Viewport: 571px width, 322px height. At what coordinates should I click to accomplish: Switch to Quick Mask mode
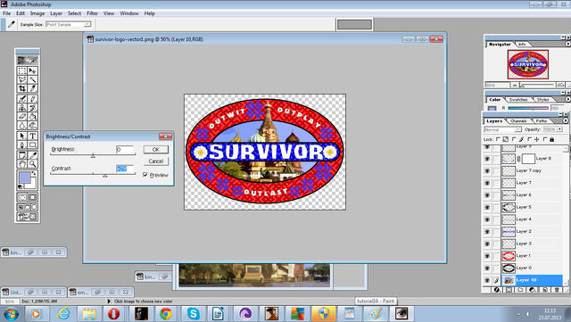(32, 197)
